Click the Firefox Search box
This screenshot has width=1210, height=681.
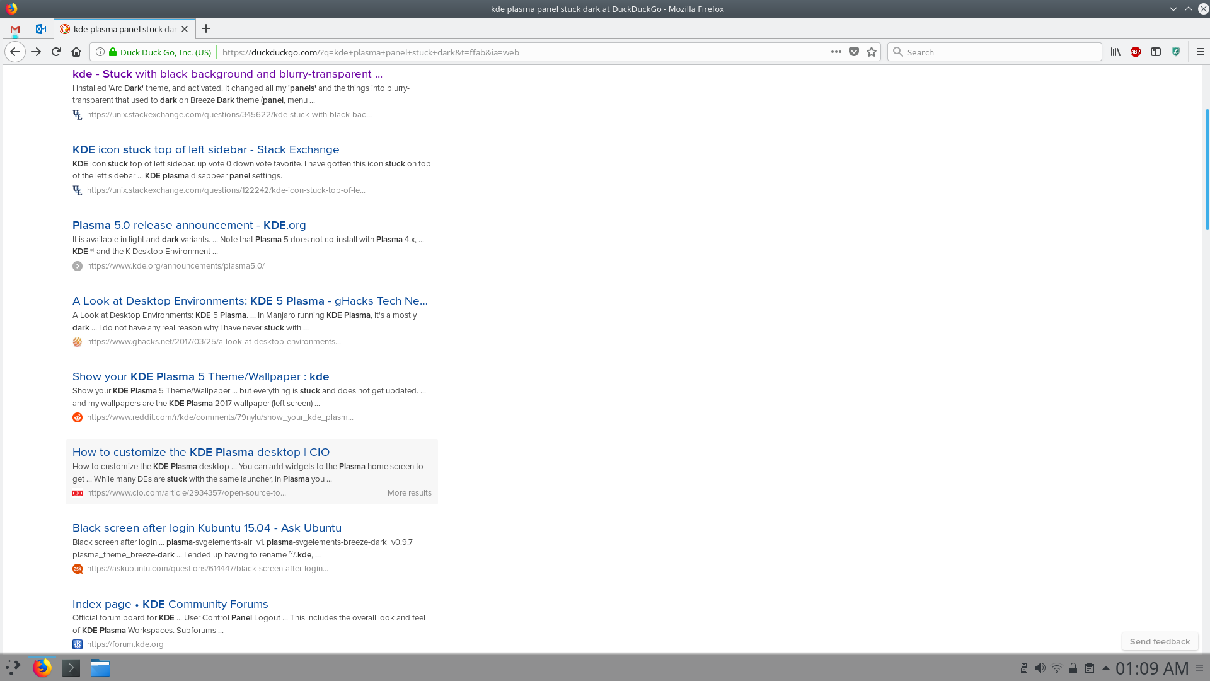click(x=994, y=52)
